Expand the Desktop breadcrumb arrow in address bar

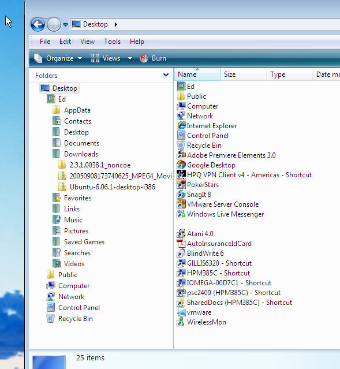pyautogui.click(x=116, y=24)
